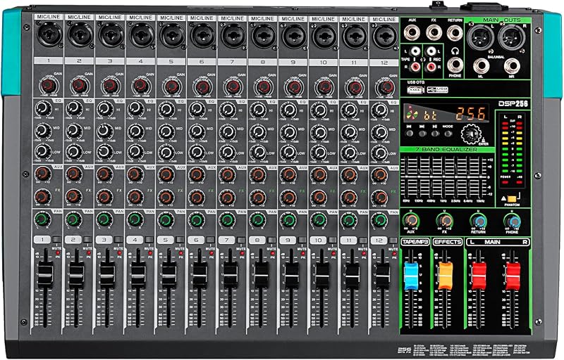Click the channel 6 MIC/LINE combo input jack
This screenshot has width=564, height=360.
pos(202,35)
